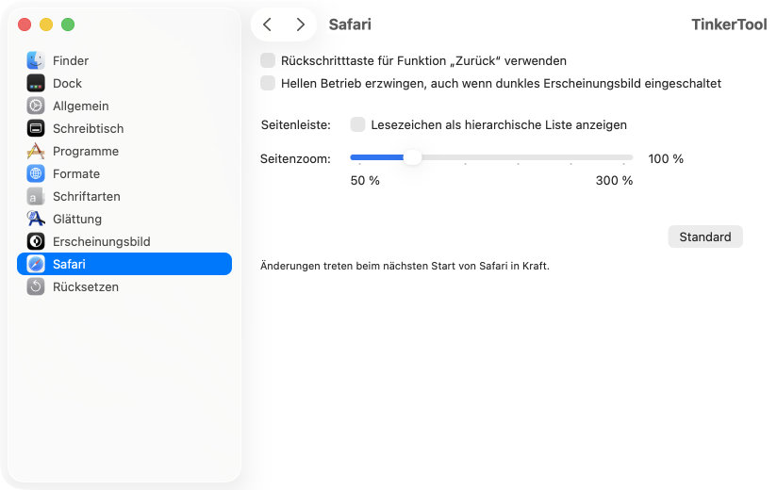This screenshot has width=777, height=490.
Task: Click the green zoom window button
Action: (68, 24)
